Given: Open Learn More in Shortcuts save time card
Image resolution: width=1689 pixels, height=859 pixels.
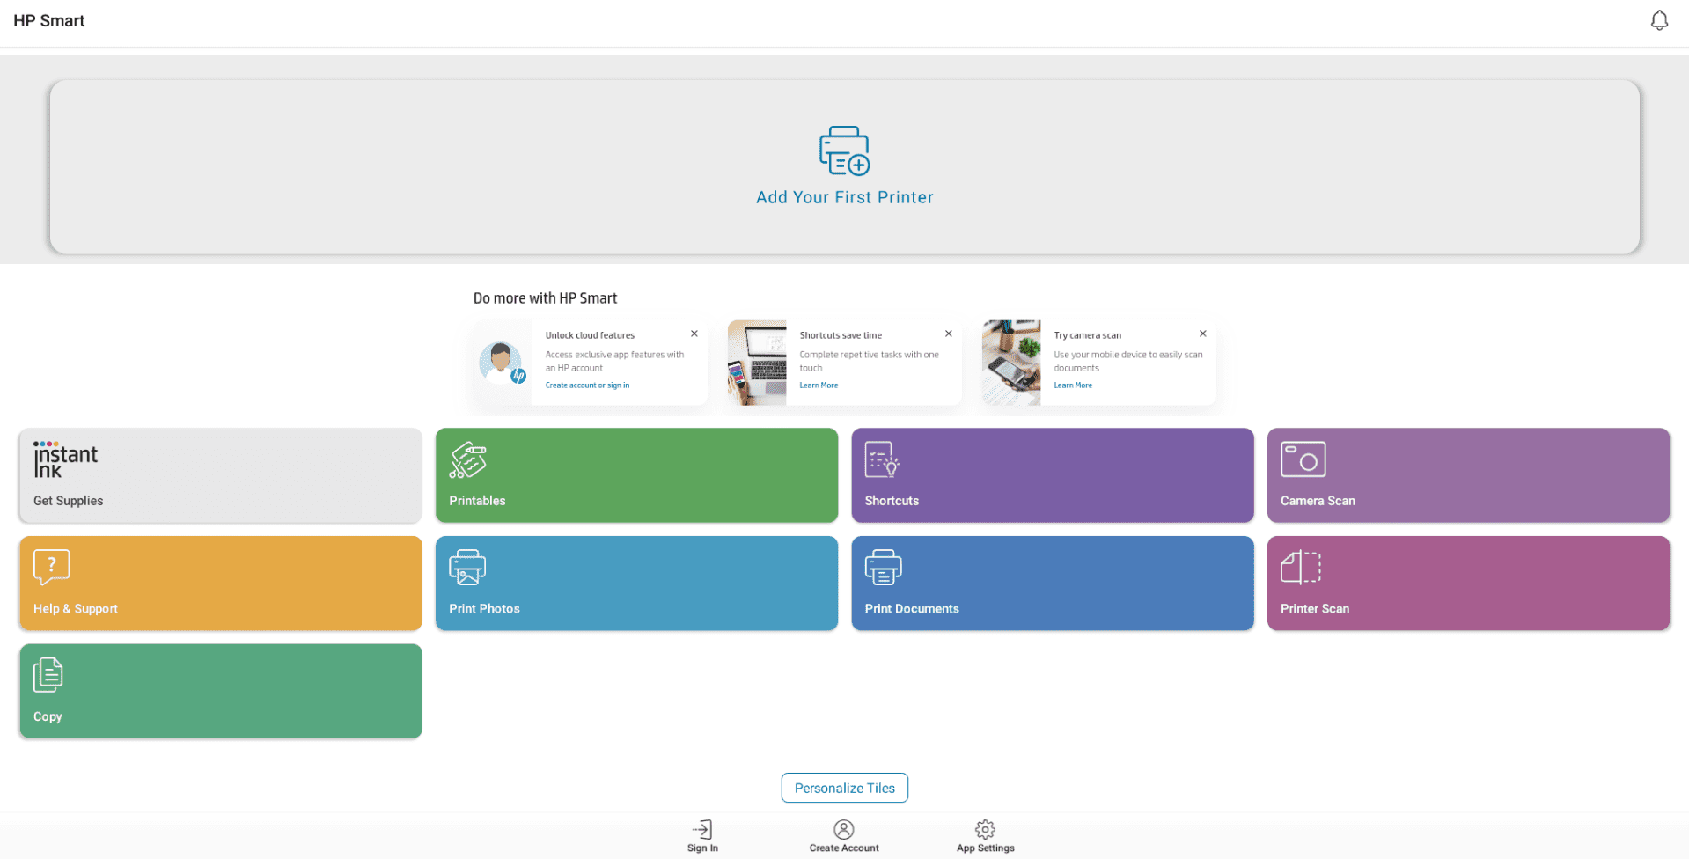Looking at the screenshot, I should [819, 385].
